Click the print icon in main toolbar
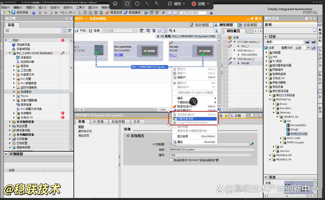 (x=33, y=13)
